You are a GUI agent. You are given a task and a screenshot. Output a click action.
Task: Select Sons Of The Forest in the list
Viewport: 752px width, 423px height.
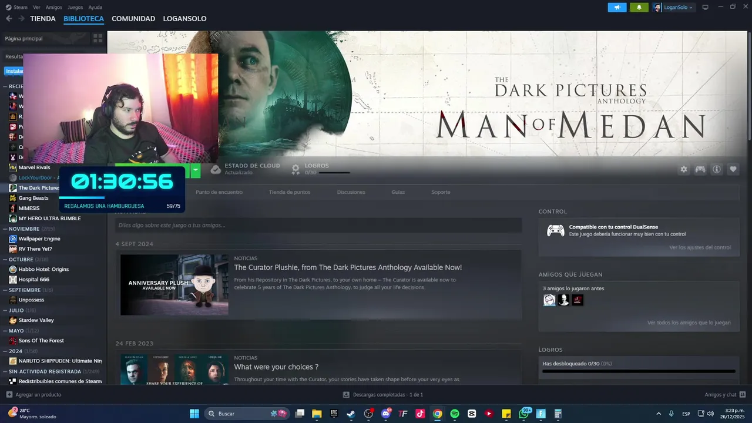[41, 341]
